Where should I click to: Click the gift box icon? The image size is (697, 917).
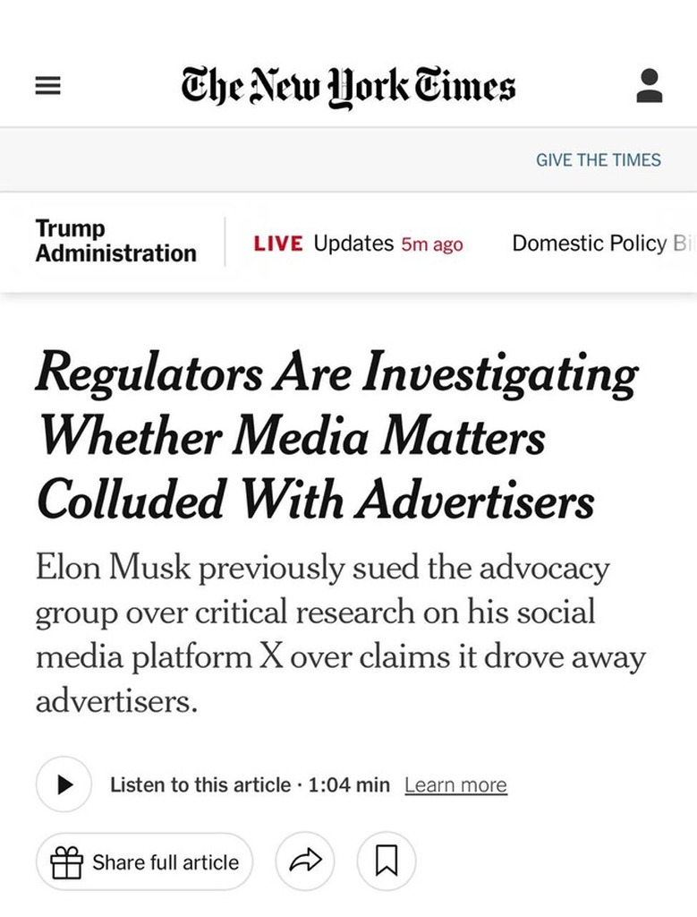(x=66, y=862)
